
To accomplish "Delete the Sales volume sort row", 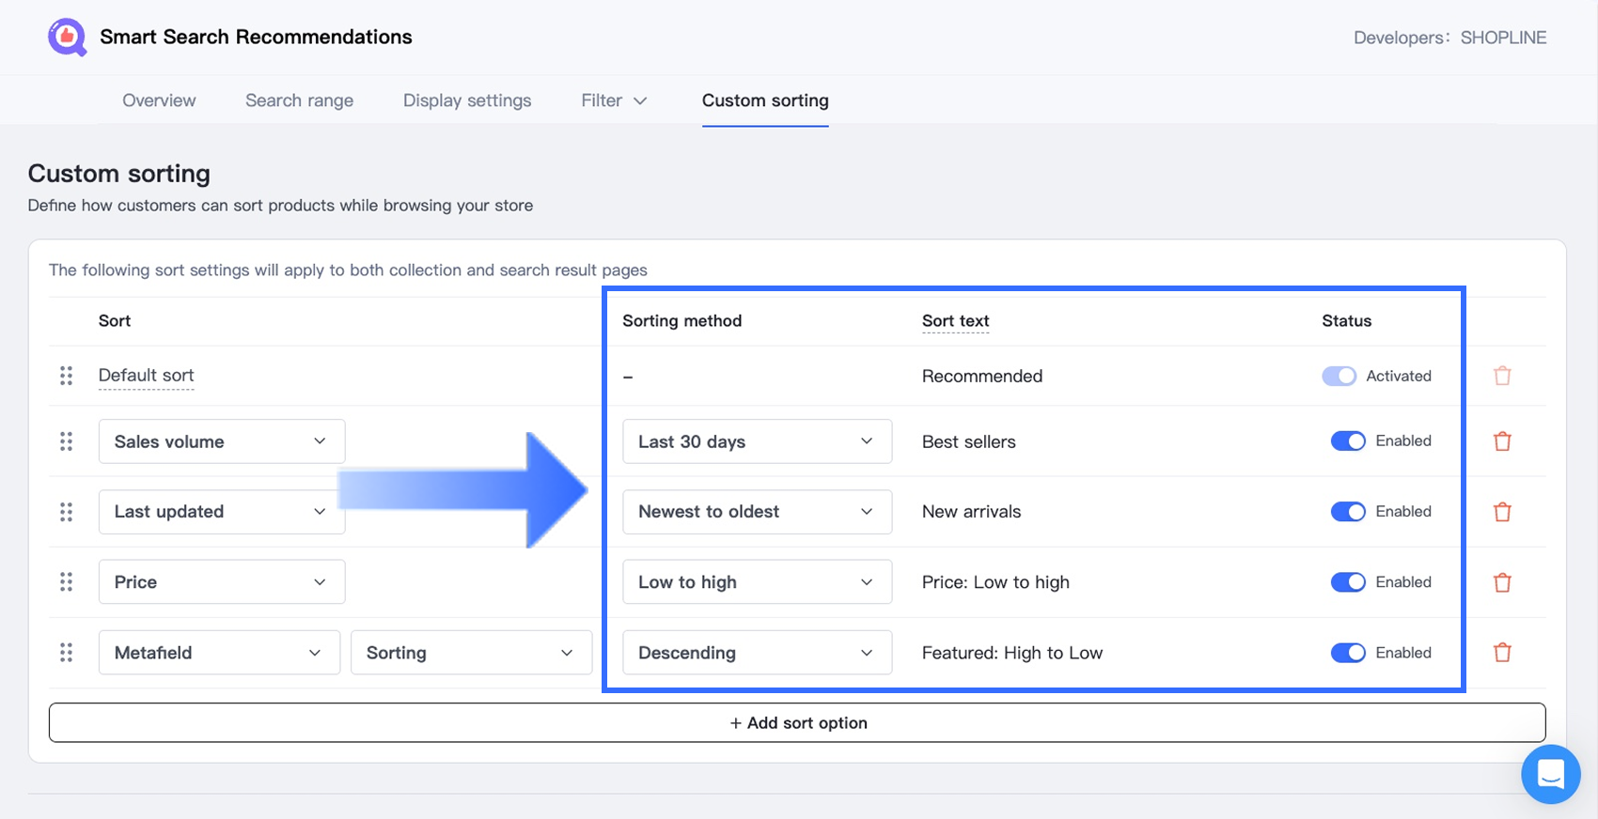I will pyautogui.click(x=1502, y=441).
